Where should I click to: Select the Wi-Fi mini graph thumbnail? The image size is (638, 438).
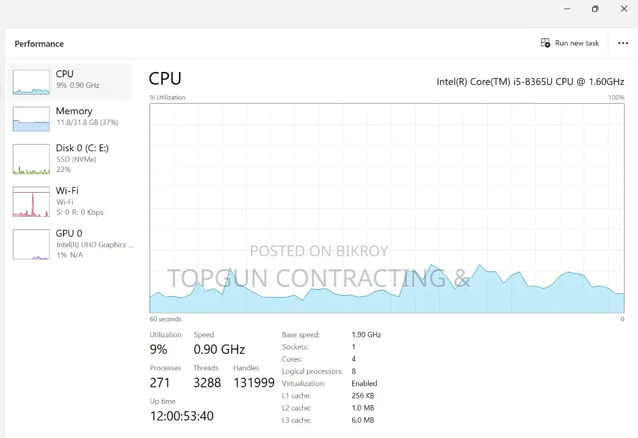tap(31, 202)
